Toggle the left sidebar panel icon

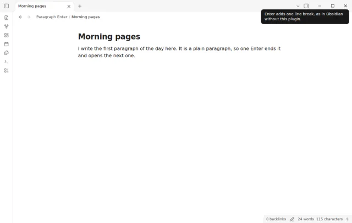point(6,6)
